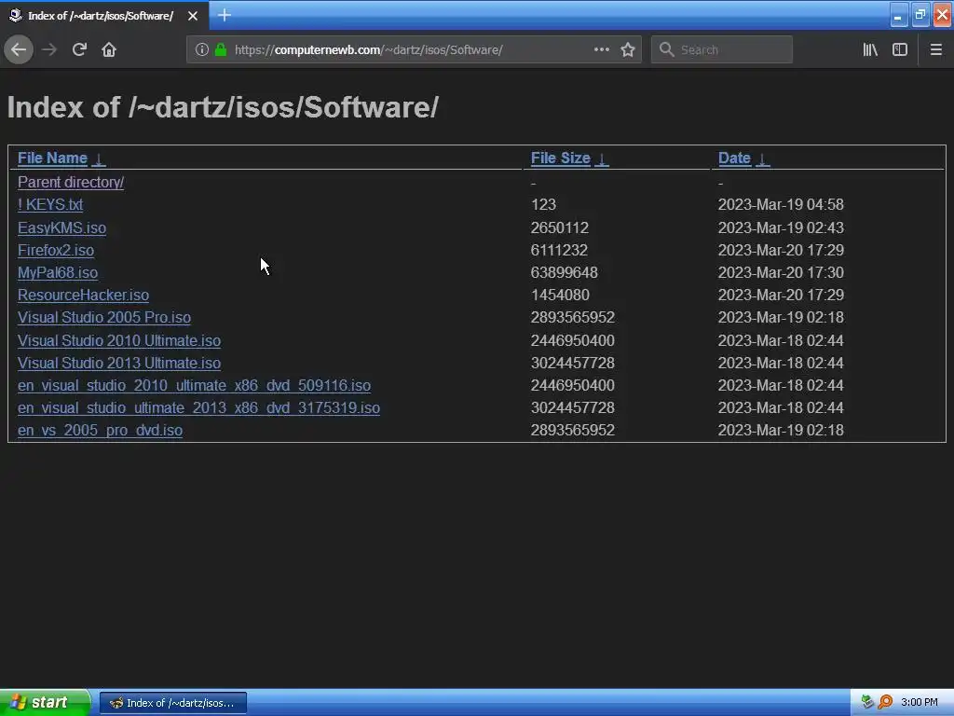Open Visual Studio 2013 Ultimate.iso link
Image resolution: width=954 pixels, height=716 pixels.
click(119, 363)
